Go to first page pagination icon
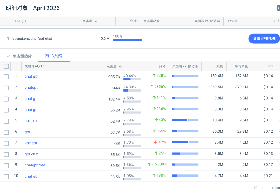The width and height of the screenshot is (280, 190). 256,188
